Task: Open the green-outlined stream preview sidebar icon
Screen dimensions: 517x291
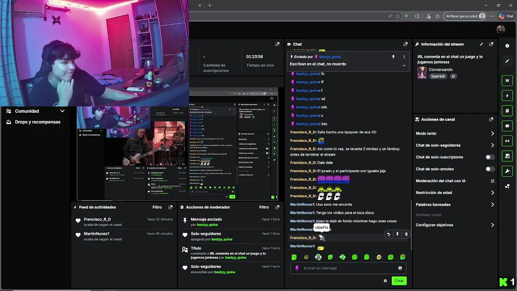Action: 507,81
